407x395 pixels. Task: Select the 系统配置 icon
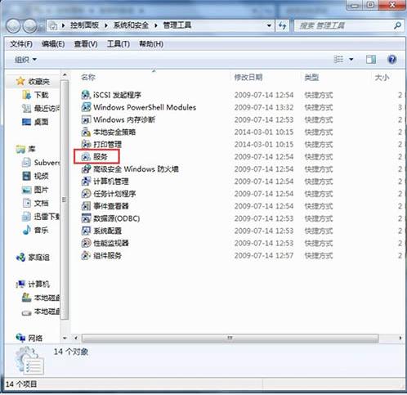click(x=86, y=231)
